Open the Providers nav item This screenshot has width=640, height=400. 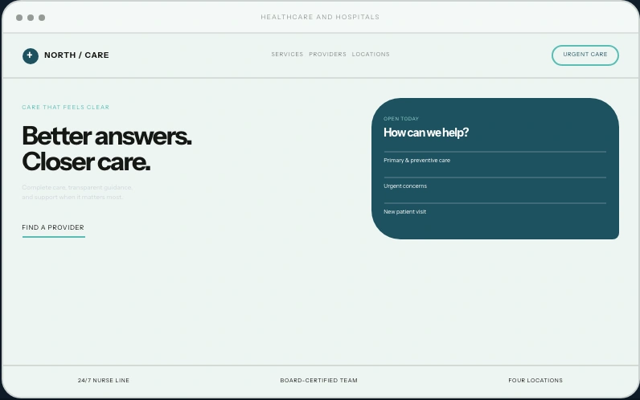click(327, 55)
